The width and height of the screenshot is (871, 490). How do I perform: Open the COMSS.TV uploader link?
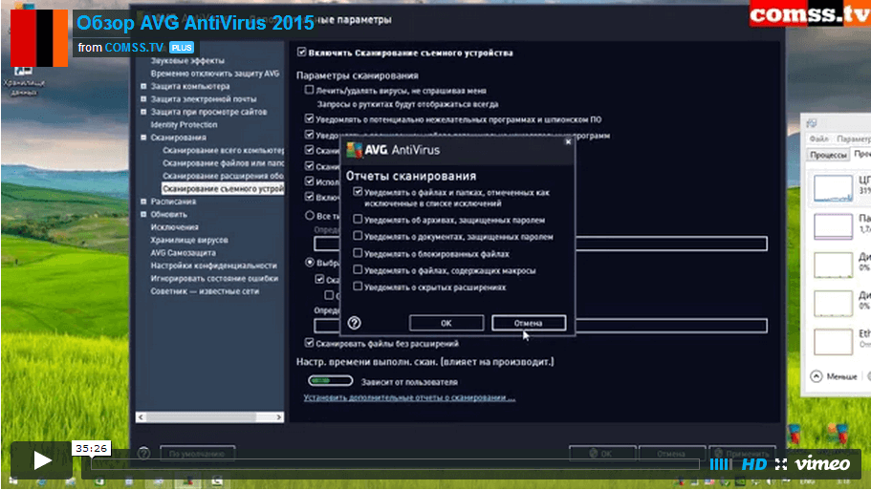point(135,48)
